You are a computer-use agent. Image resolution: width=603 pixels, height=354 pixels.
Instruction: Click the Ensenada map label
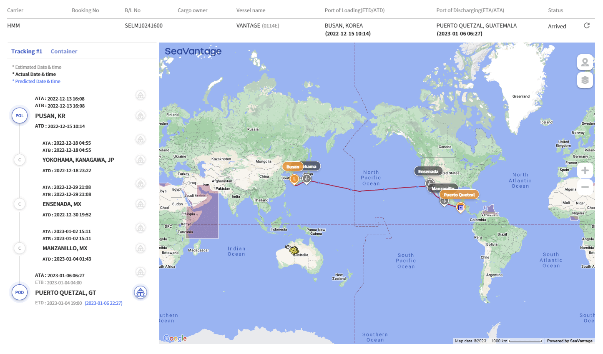click(x=428, y=171)
